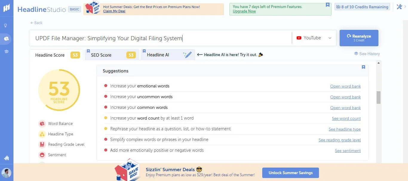Toggle the bookmark flag on Suggestions panel
The width and height of the screenshot is (408, 181).
[363, 67]
